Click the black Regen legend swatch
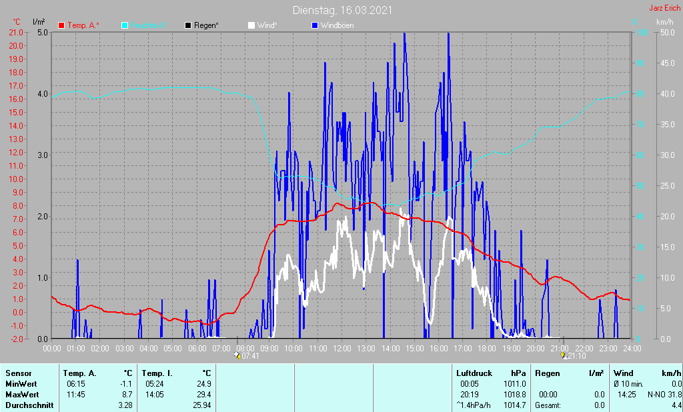Viewport: 683px width, 412px height. coord(188,25)
